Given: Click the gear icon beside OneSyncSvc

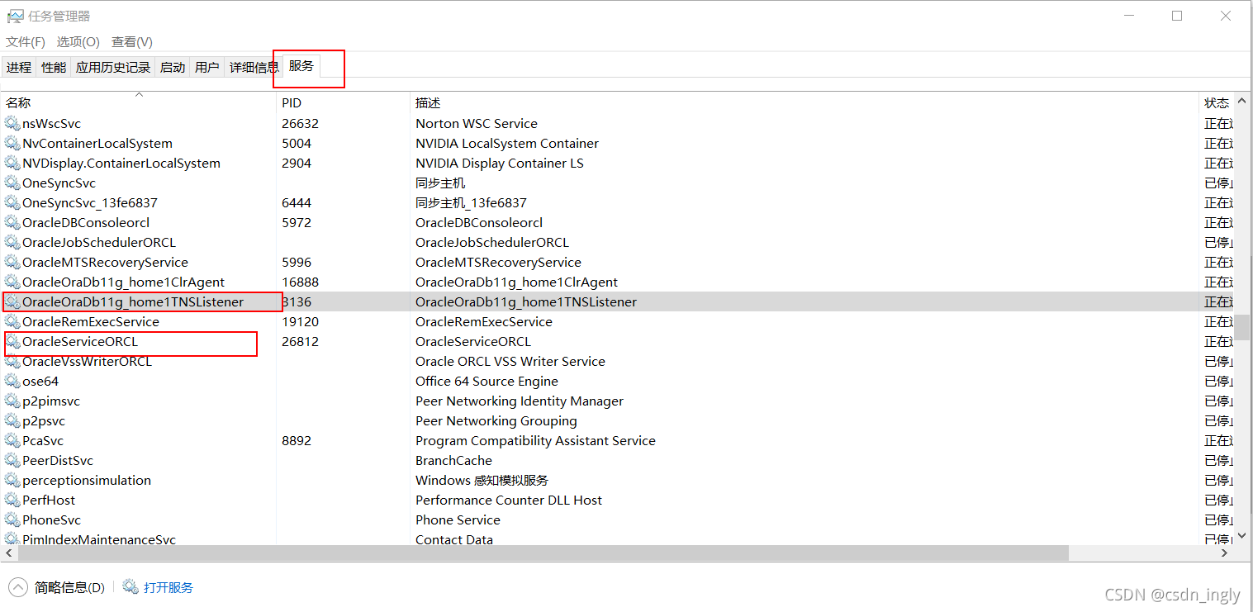Looking at the screenshot, I should (x=13, y=183).
